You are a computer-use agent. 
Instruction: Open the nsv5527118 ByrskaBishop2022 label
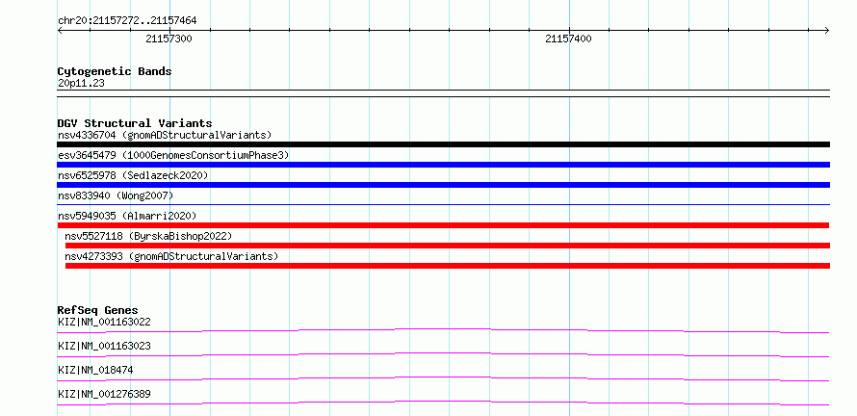(148, 236)
